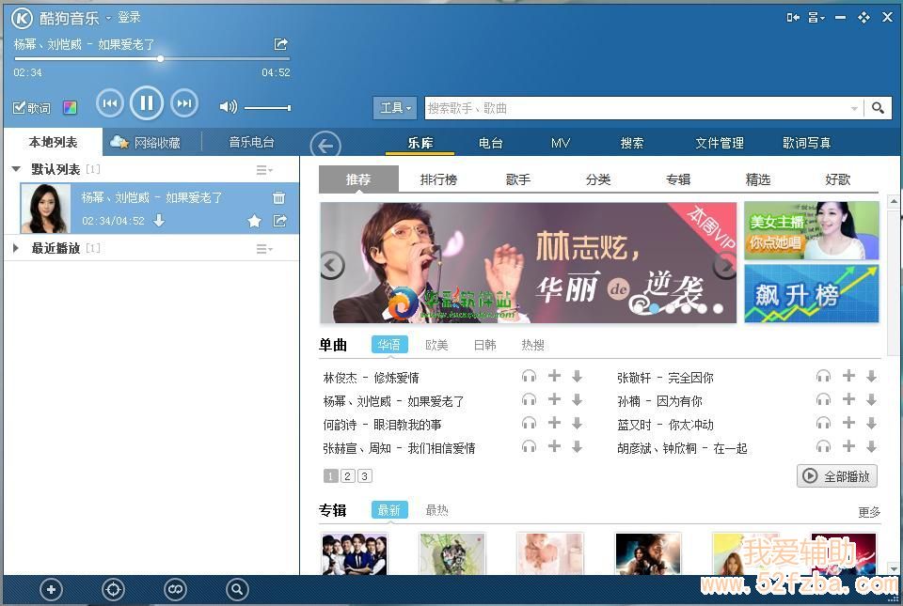Screen dimensions: 903x606
Task: Filter singles by 华语
Action: [389, 345]
